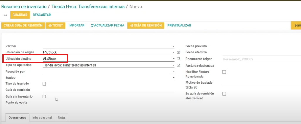The width and height of the screenshot is (301, 124).
Task: Click the form width toggle icon left of Guardar
Action: tap(5, 15)
